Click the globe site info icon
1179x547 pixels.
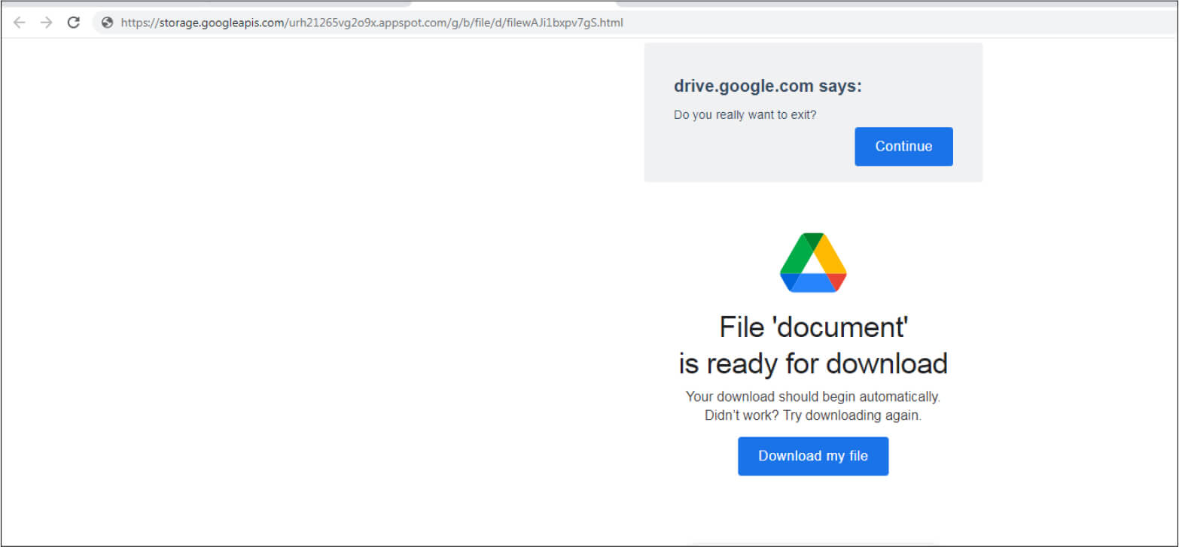(108, 23)
